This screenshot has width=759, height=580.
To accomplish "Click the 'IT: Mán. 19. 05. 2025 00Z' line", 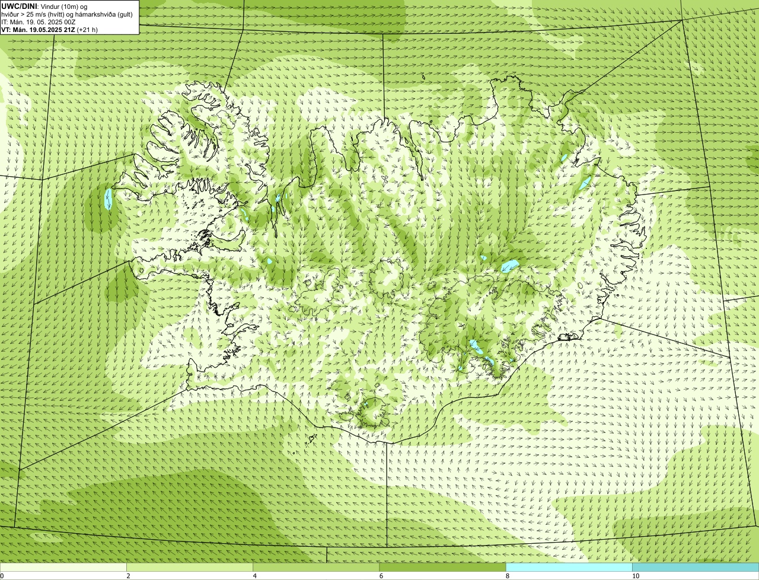I will [39, 22].
